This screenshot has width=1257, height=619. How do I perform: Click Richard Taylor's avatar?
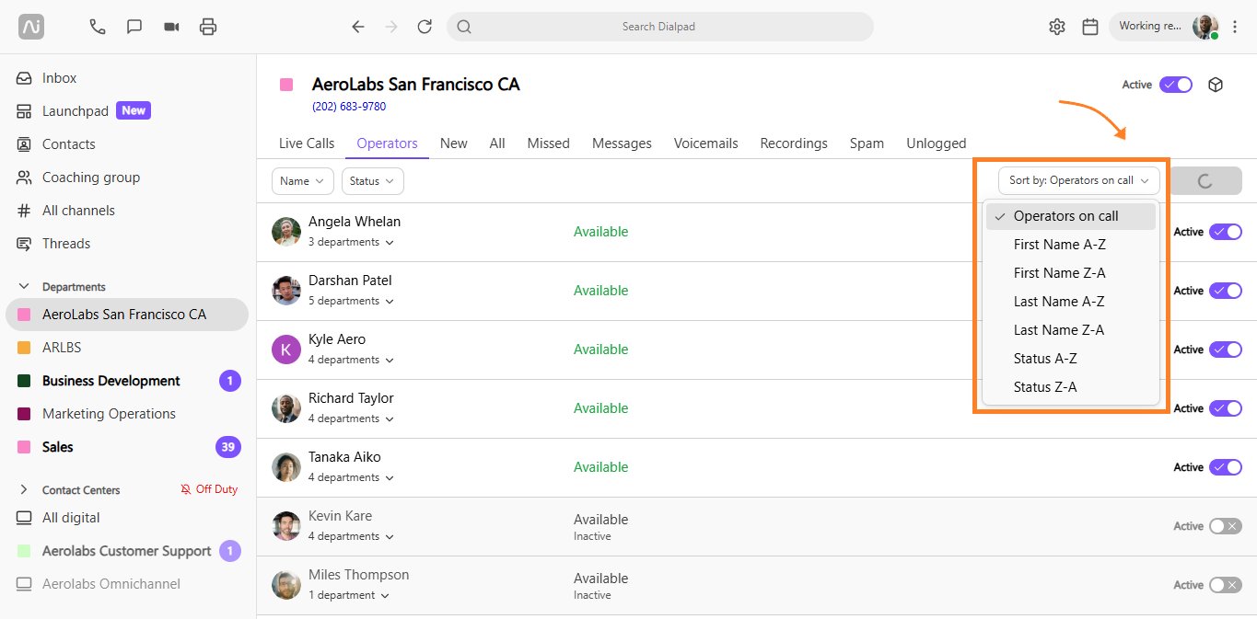click(286, 408)
